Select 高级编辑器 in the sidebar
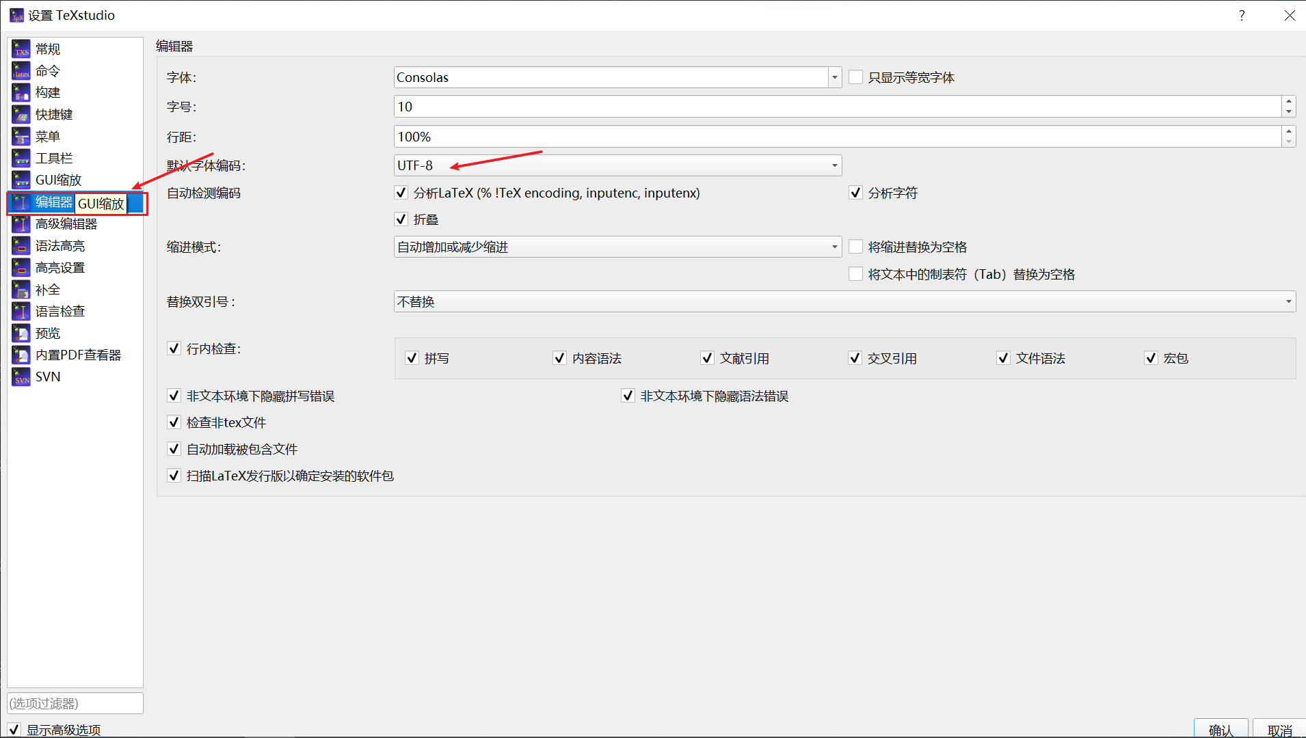 tap(66, 223)
